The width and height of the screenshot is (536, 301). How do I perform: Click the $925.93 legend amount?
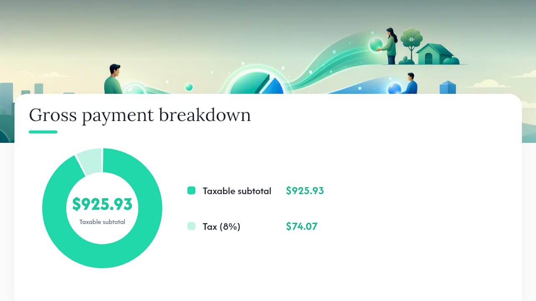click(x=305, y=191)
